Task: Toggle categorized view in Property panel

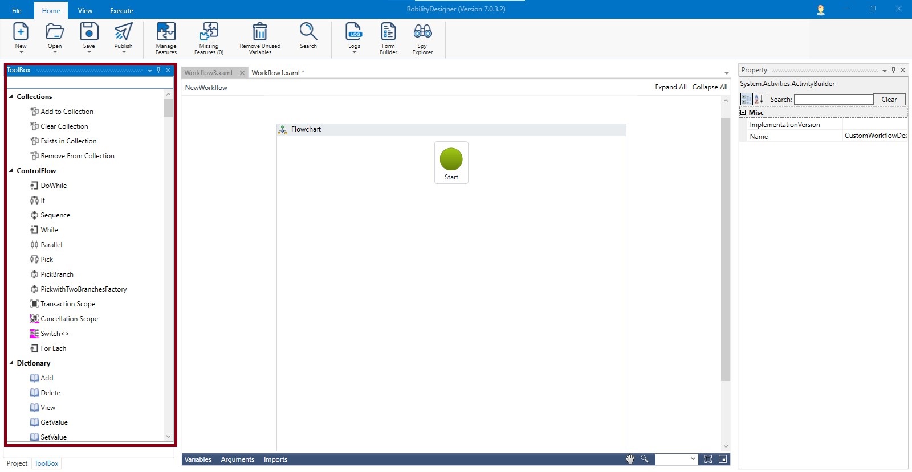Action: tap(746, 99)
